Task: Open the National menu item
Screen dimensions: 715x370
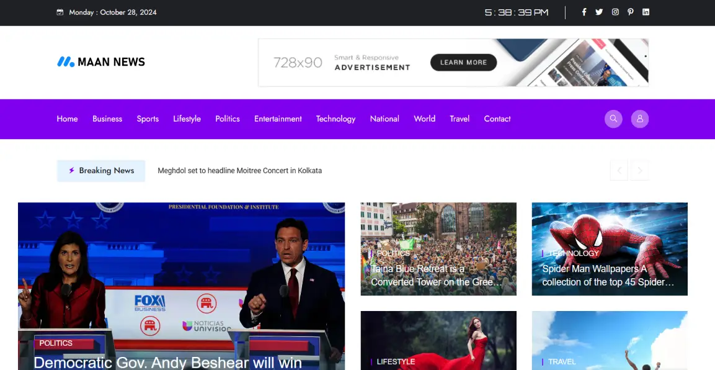Action: (x=384, y=119)
